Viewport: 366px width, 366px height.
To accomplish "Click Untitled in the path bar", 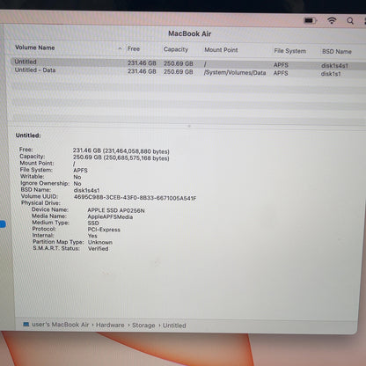I will pos(174,326).
